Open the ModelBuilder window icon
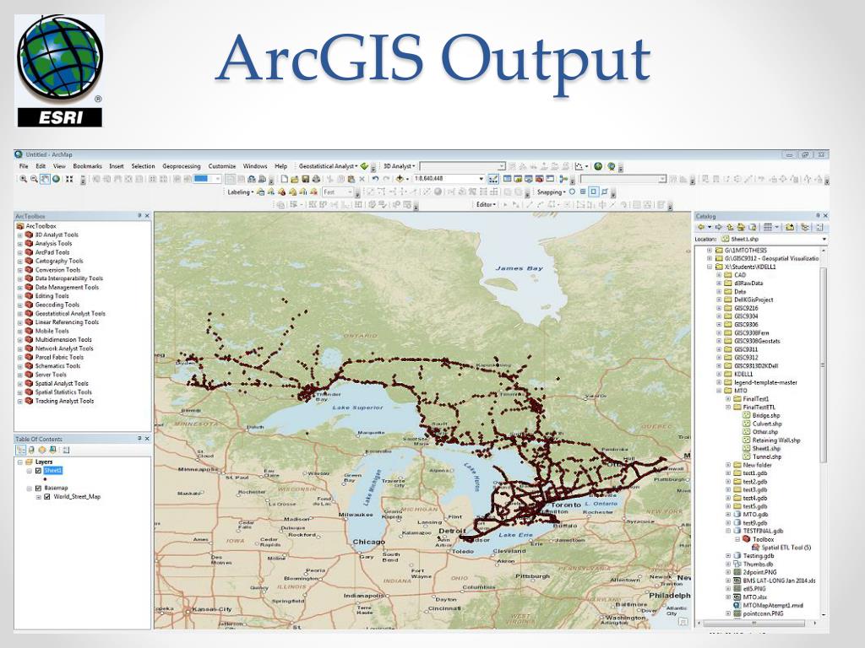 (563, 179)
